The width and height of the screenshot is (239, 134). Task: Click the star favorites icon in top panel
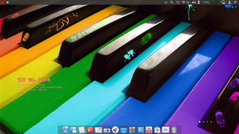[7, 2]
